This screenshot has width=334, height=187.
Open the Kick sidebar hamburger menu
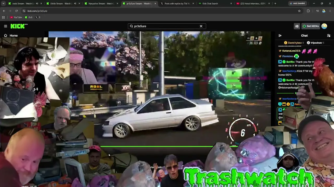pyautogui.click(x=5, y=26)
